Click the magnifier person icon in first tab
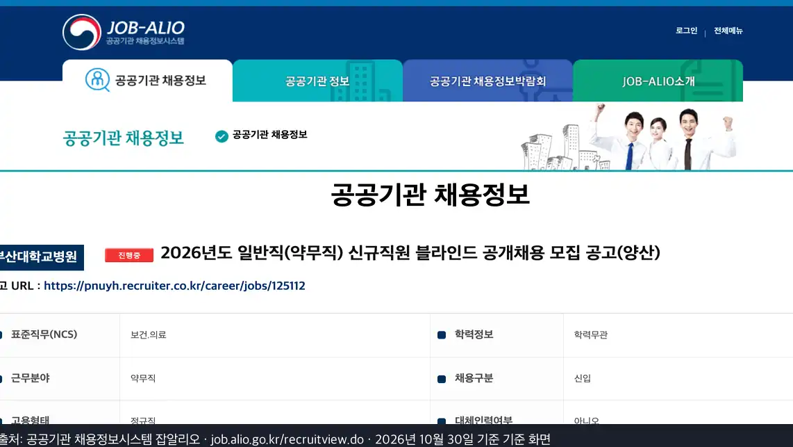The image size is (793, 447). click(97, 80)
